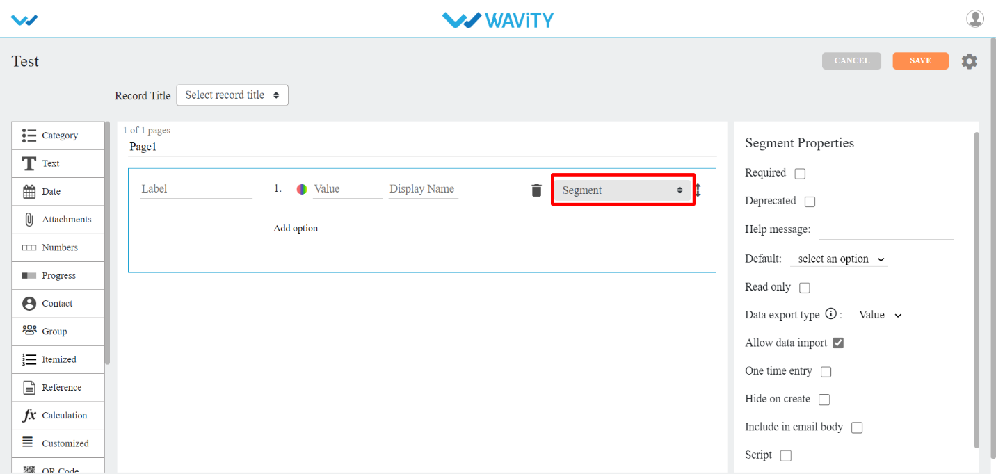Screen dimensions: 996x474
Task: Open form settings gear icon
Action: (x=970, y=61)
